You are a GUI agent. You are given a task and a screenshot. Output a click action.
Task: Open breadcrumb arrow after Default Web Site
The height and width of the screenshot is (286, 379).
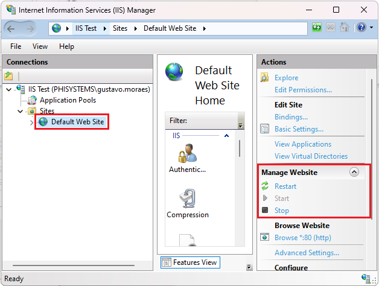pyautogui.click(x=205, y=28)
